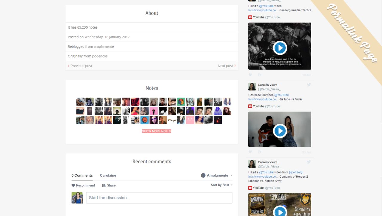Switch to the Carolaine tab
The height and width of the screenshot is (216, 382).
pyautogui.click(x=108, y=176)
